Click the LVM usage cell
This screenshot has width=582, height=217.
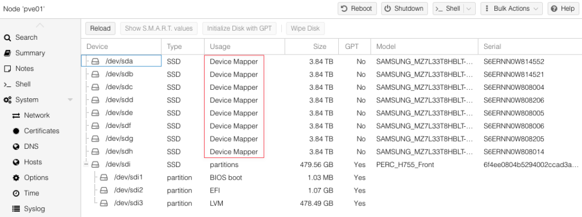(217, 203)
